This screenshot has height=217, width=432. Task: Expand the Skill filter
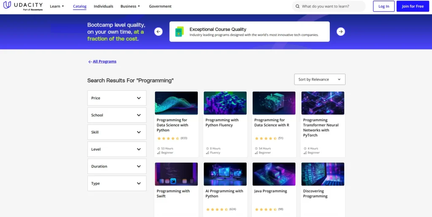tap(117, 132)
